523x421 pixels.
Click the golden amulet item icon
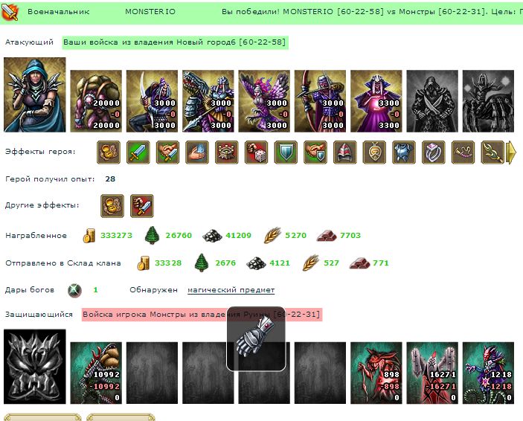374,152
